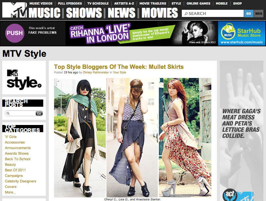
Task: Click the WEB search button
Action: point(258,13)
